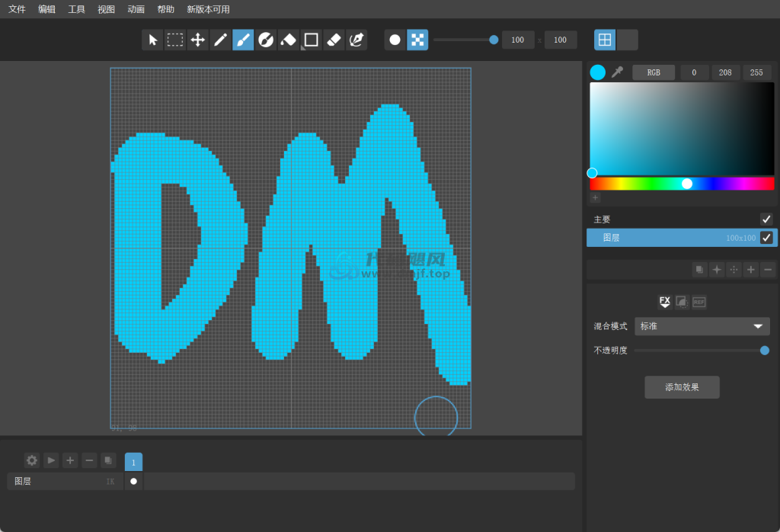Open the 帮助 menu
780x532 pixels.
(165, 9)
